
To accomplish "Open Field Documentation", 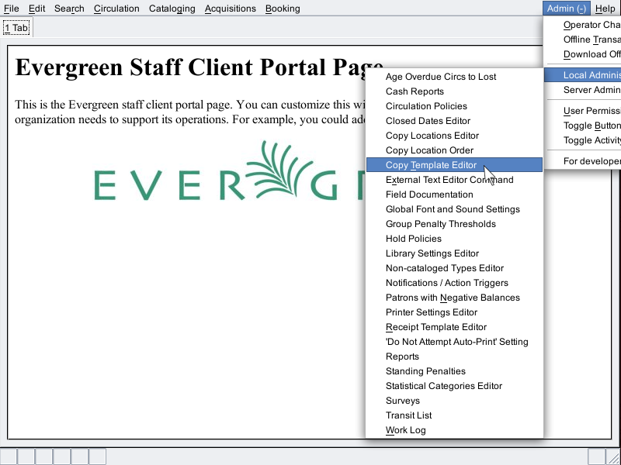I will pos(454,195).
